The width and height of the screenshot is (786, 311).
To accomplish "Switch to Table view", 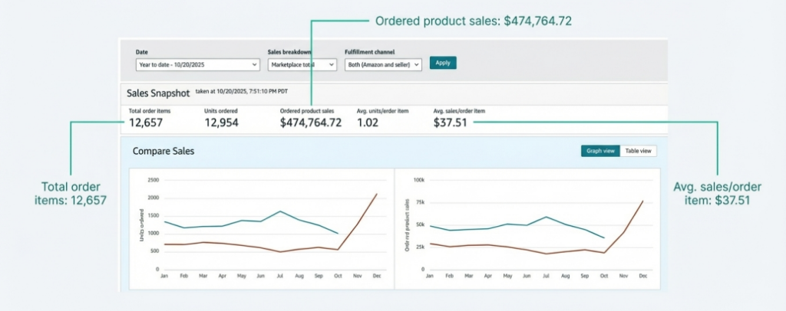I will tap(638, 151).
